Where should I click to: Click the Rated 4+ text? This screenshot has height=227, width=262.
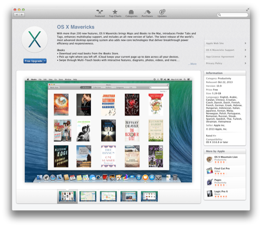(x=211, y=135)
